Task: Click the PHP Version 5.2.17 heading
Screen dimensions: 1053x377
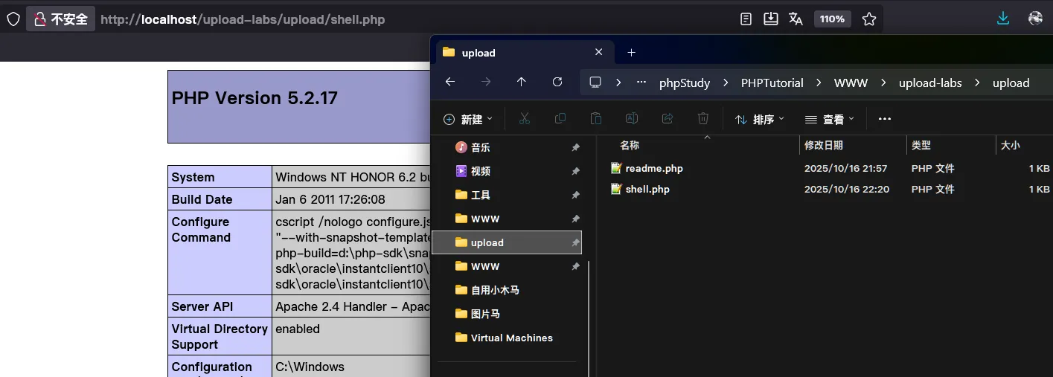Action: click(255, 98)
